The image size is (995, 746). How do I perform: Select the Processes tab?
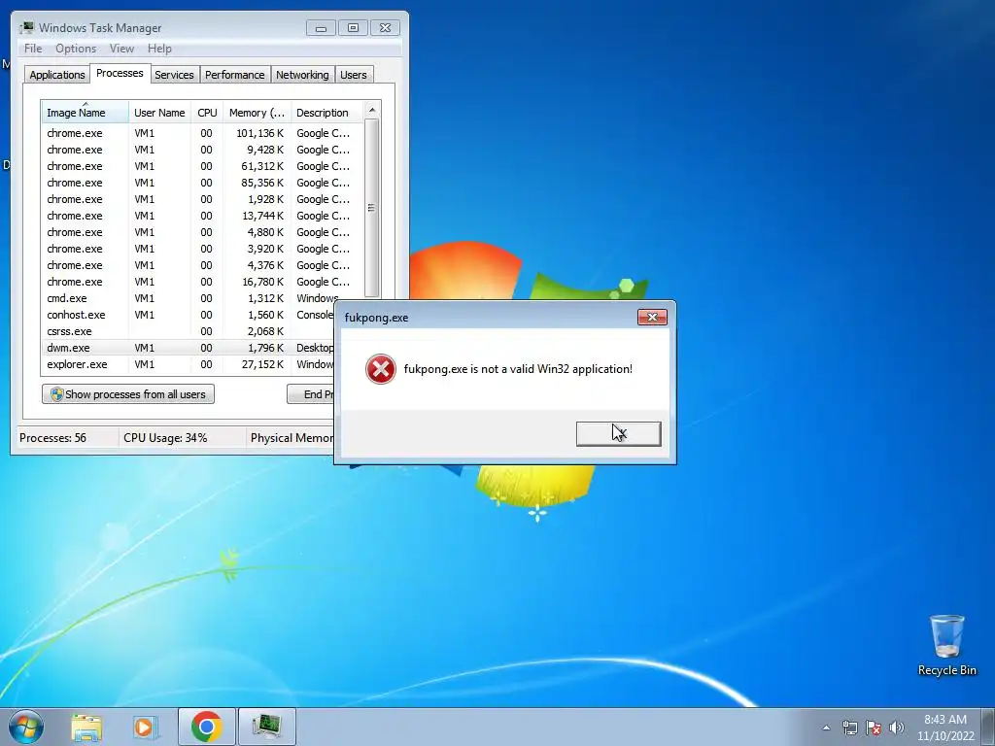click(120, 73)
